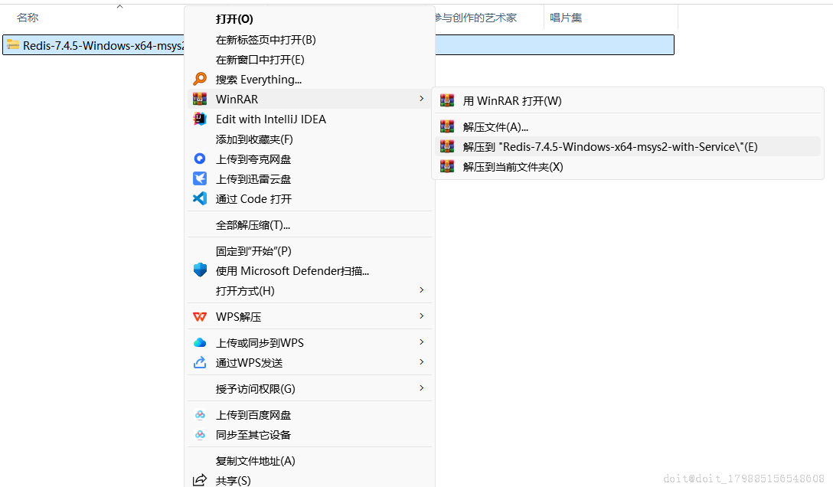
Task: Select the Everything search icon
Action: pyautogui.click(x=199, y=79)
